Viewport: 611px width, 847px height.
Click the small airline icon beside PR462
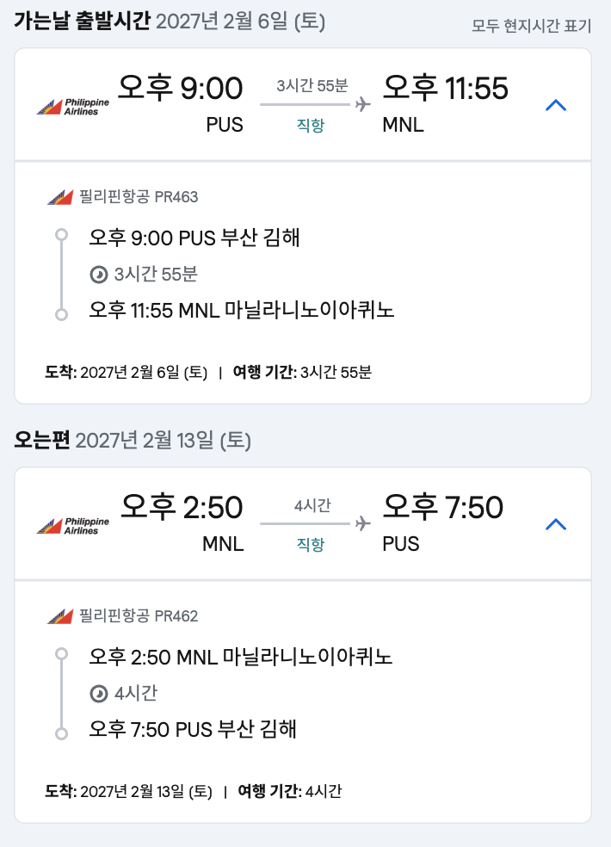(60, 616)
